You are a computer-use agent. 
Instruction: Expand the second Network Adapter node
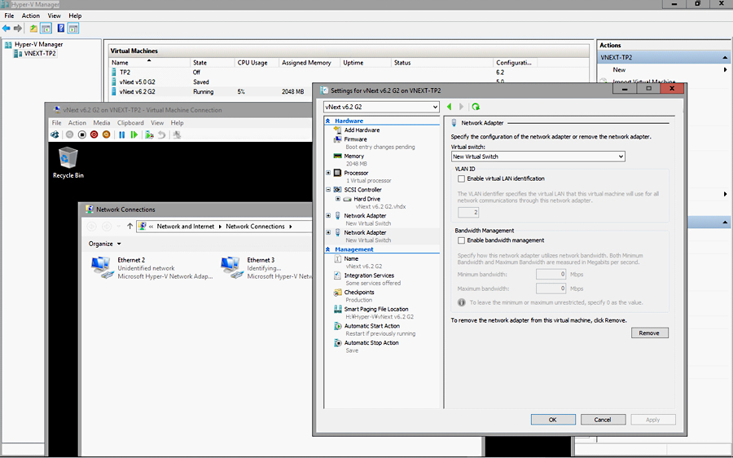point(328,233)
